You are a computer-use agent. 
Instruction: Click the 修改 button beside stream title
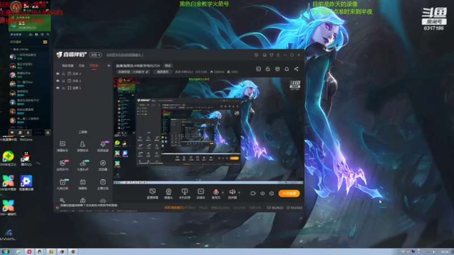(168, 66)
